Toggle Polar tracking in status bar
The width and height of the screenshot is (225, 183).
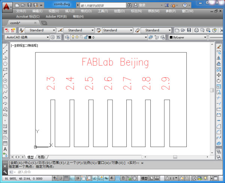(x=78, y=178)
